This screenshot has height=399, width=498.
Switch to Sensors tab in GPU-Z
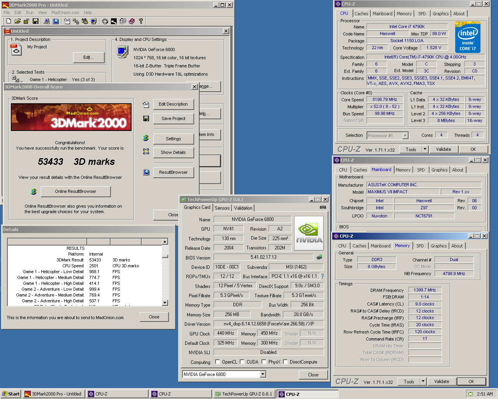point(222,208)
